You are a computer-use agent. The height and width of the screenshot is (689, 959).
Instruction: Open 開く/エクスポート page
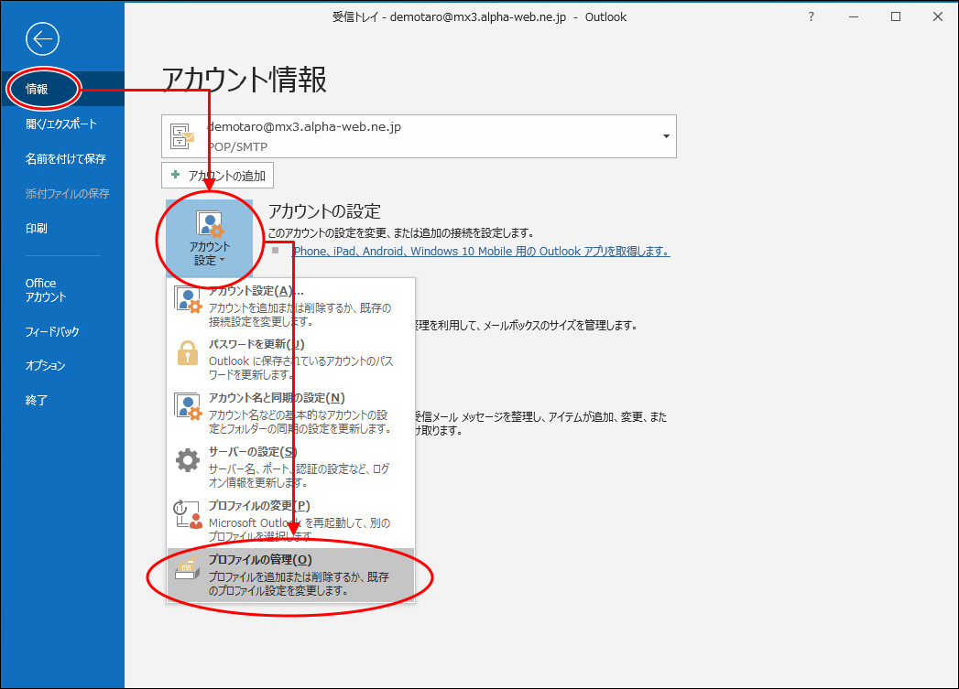[x=62, y=124]
